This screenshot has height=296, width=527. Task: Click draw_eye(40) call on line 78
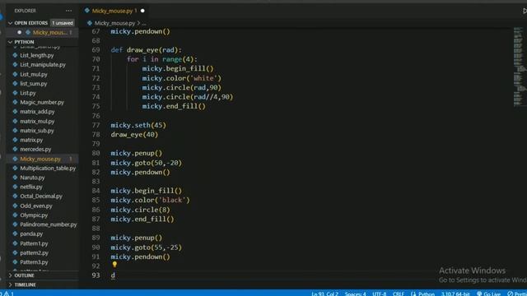point(134,135)
